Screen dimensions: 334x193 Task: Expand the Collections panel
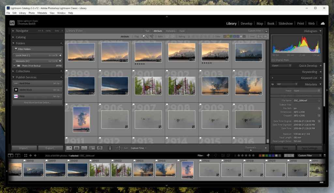pyautogui.click(x=13, y=71)
